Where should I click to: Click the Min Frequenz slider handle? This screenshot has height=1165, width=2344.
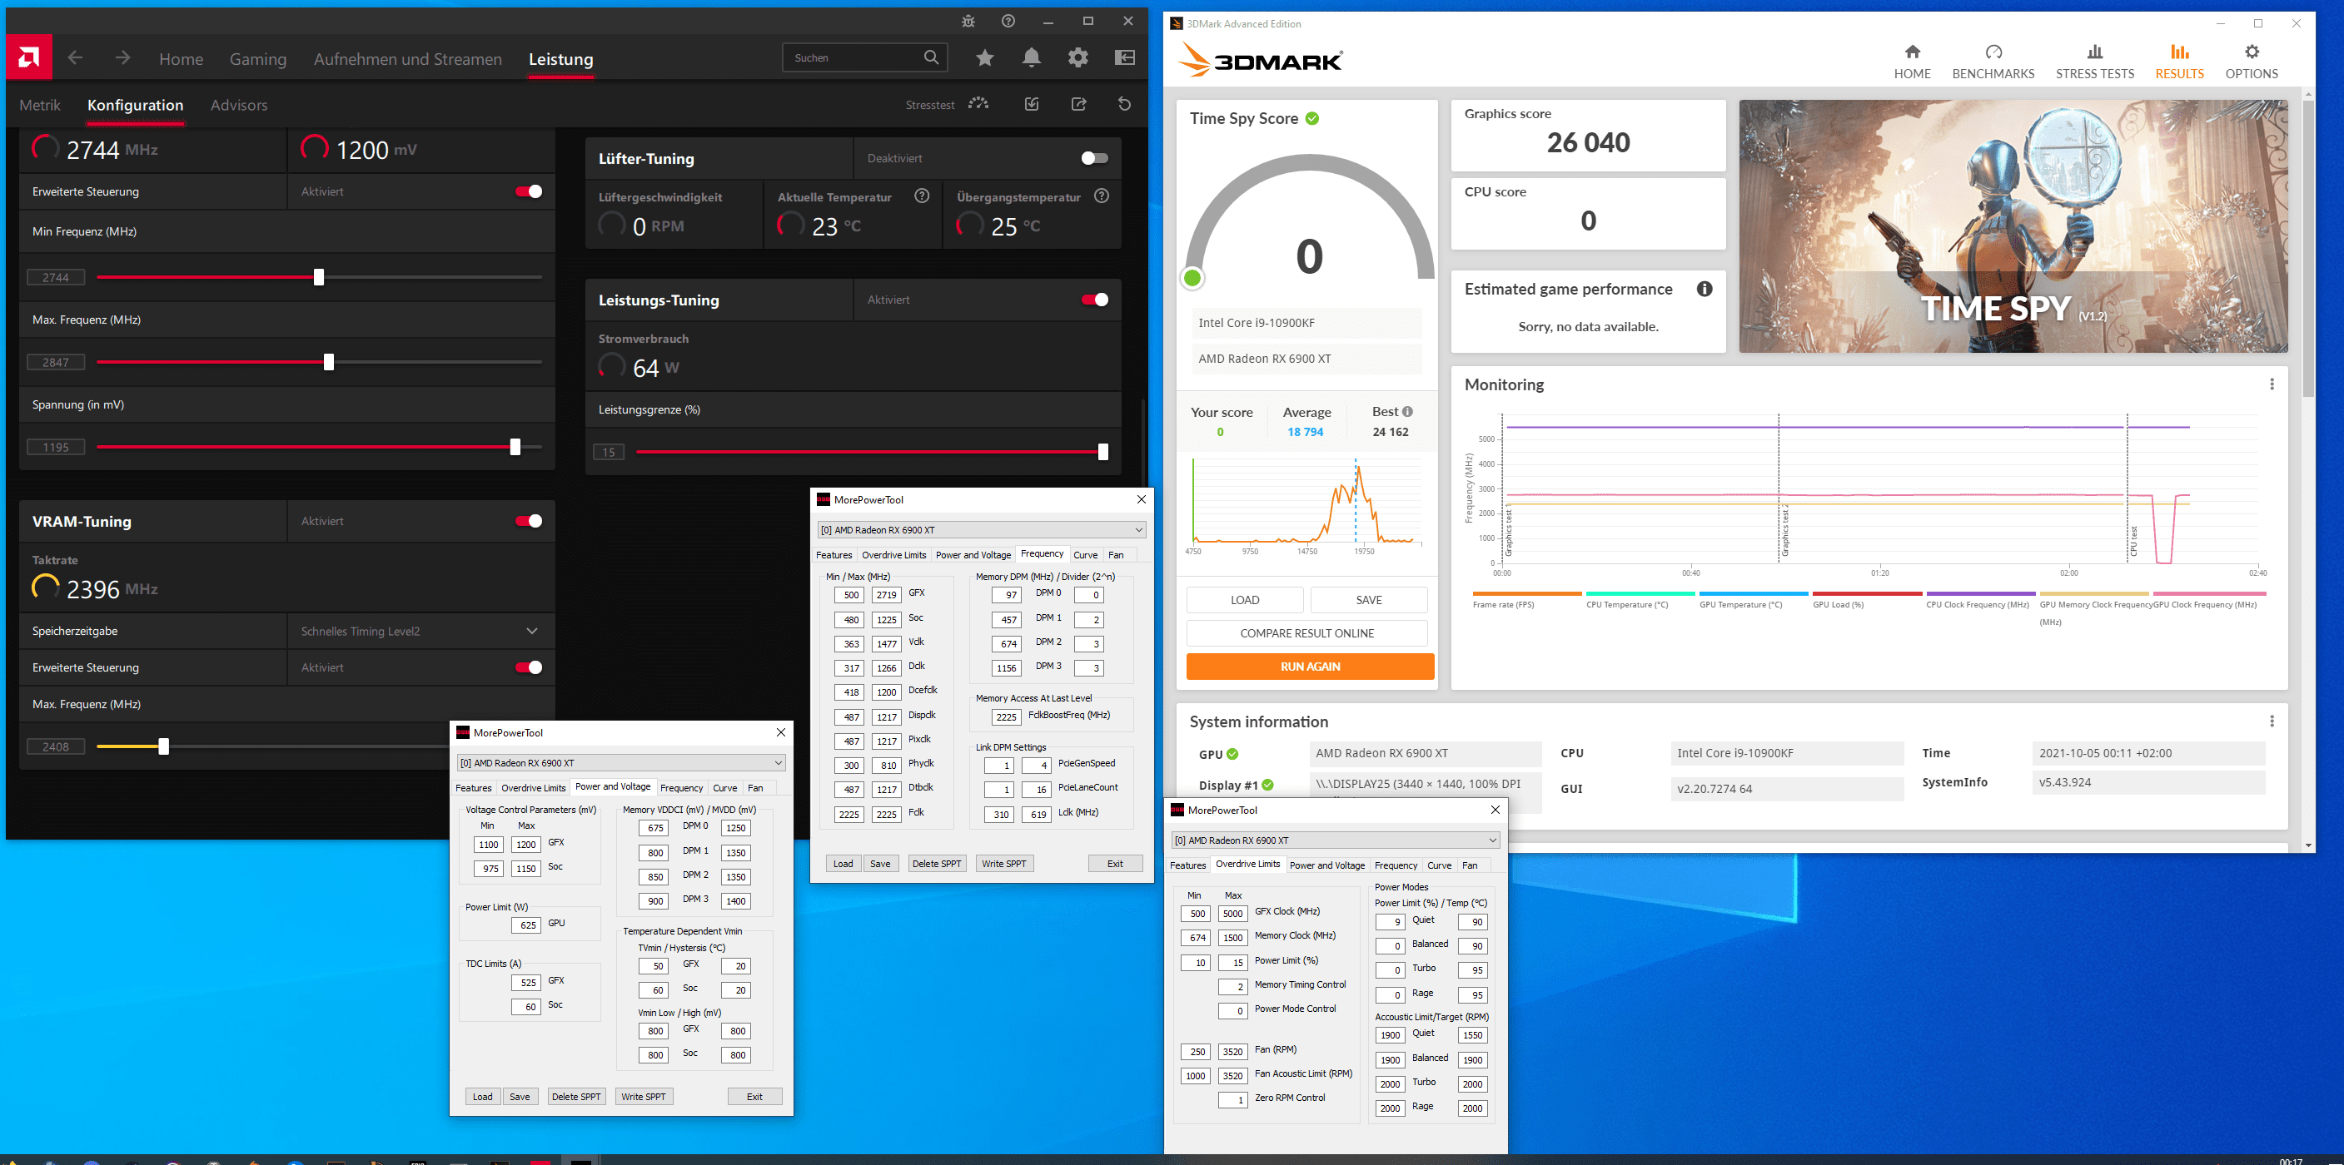[318, 277]
